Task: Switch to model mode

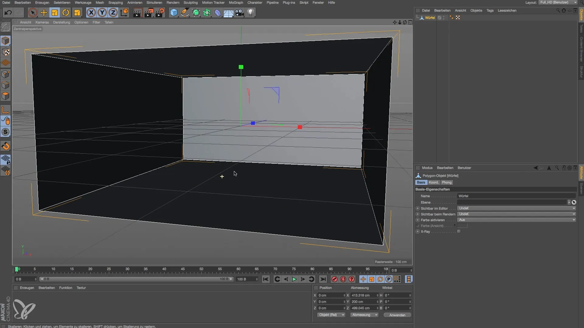Action: pyautogui.click(x=5, y=41)
